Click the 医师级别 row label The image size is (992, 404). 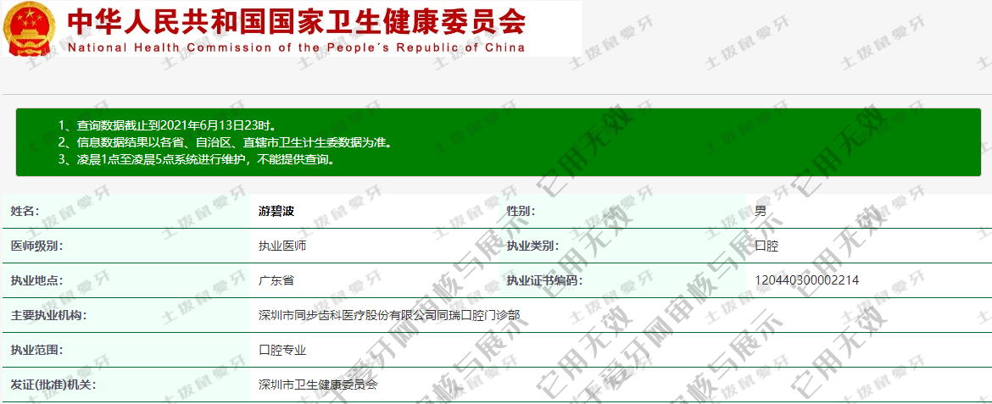36,246
